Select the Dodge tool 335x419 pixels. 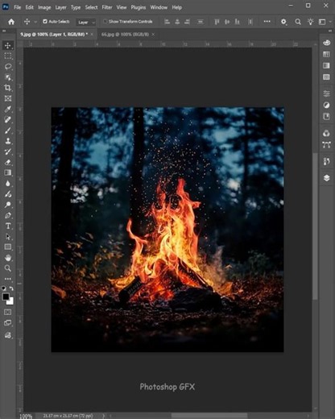(8, 205)
